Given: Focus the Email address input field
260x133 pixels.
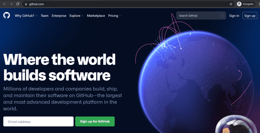Looking at the screenshot, I should [x=38, y=121].
